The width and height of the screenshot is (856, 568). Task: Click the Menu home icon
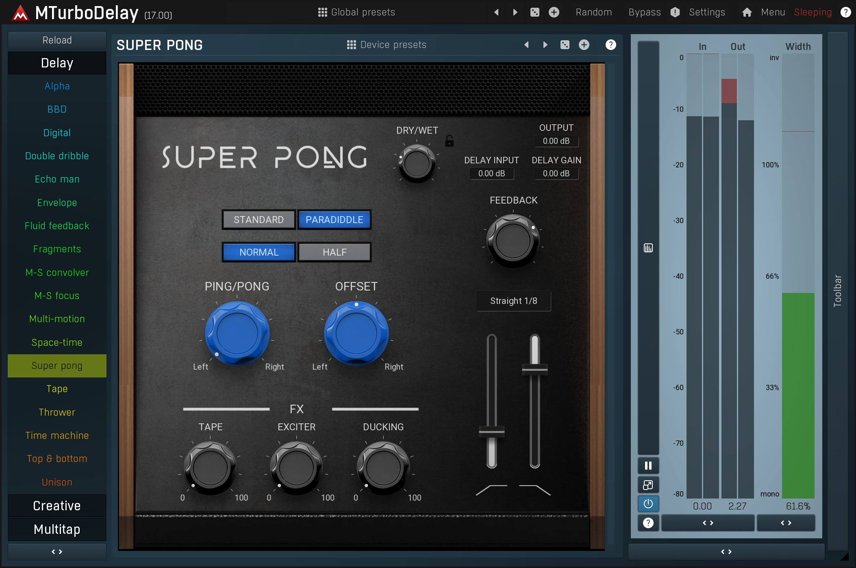click(x=747, y=12)
